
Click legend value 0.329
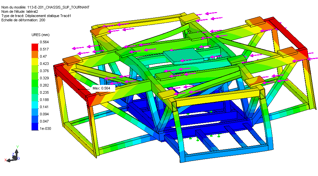click(x=44, y=78)
